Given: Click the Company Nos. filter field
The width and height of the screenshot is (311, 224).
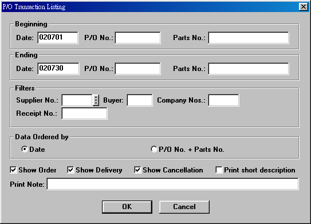Looking at the screenshot, I should pos(223,100).
